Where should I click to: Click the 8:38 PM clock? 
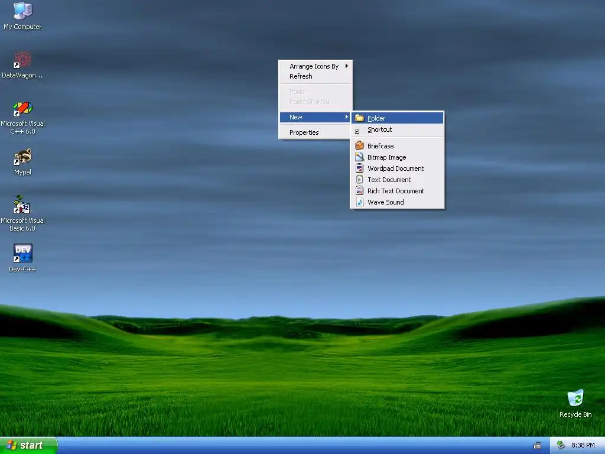(583, 445)
